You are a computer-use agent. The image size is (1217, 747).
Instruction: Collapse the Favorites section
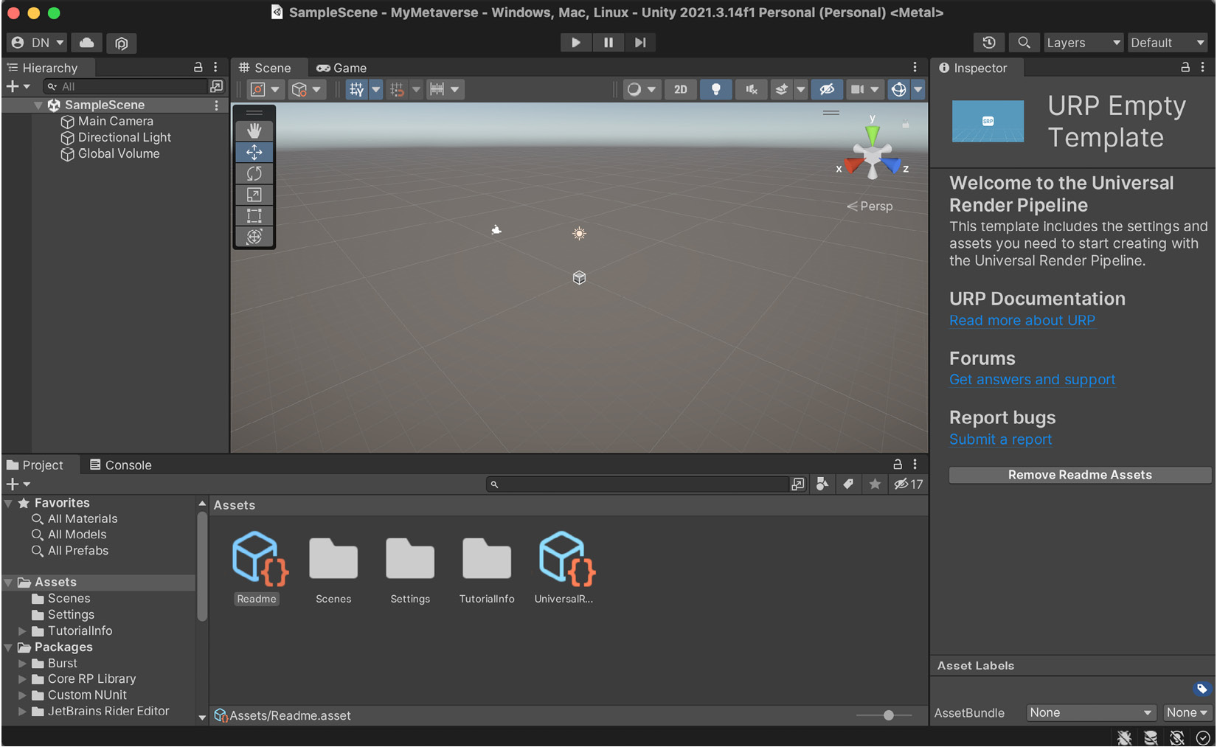tap(9, 503)
